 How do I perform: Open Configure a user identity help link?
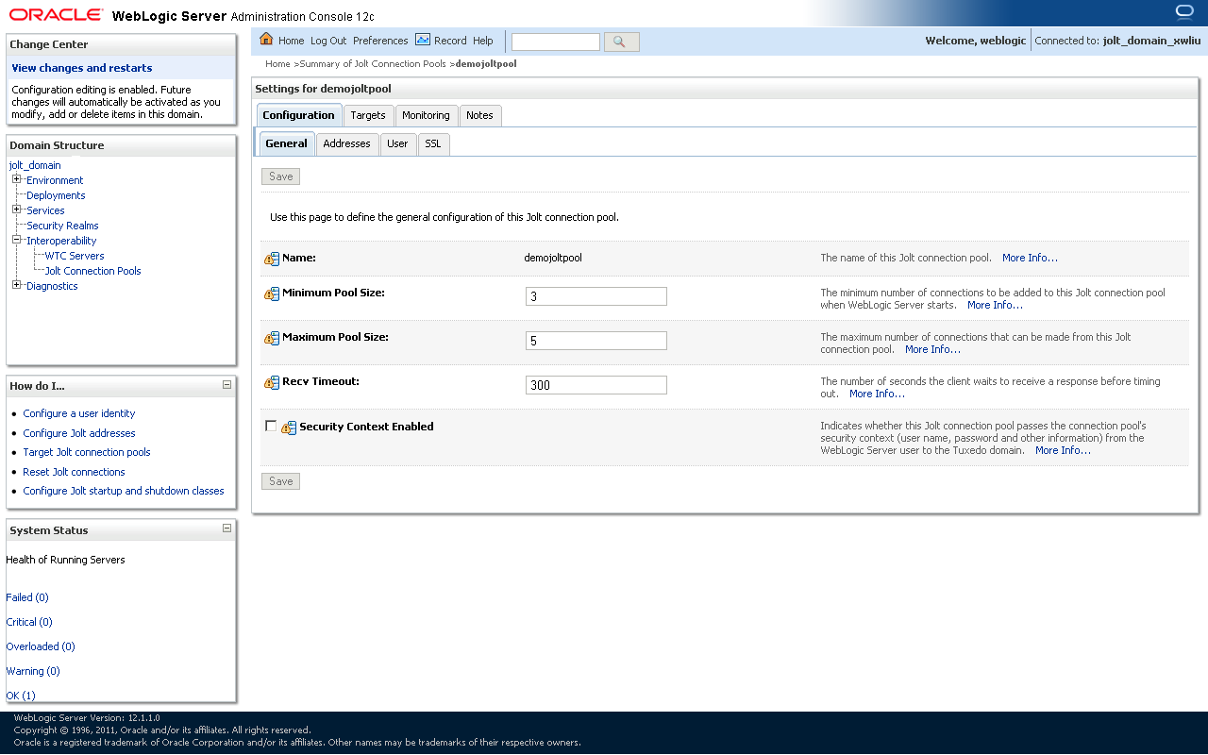pyautogui.click(x=79, y=413)
